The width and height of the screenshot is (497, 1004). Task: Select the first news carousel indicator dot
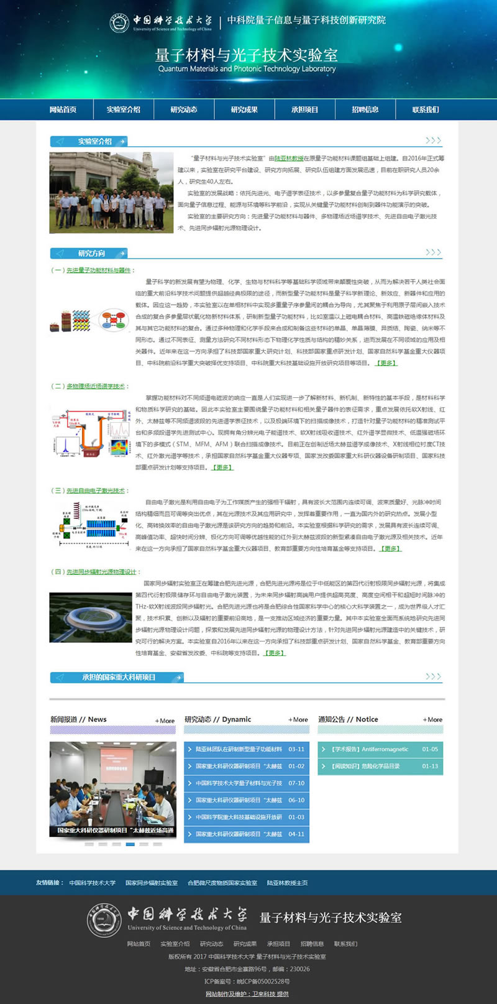[89, 844]
